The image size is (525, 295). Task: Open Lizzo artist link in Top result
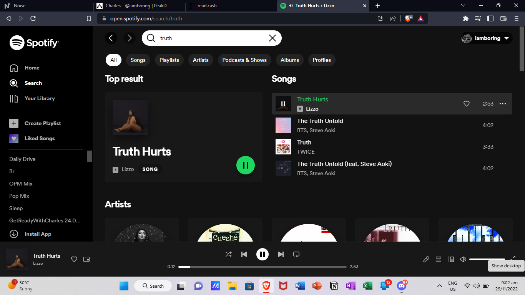click(x=128, y=169)
